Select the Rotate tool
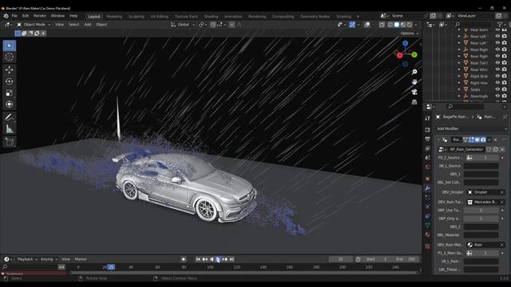 click(9, 81)
